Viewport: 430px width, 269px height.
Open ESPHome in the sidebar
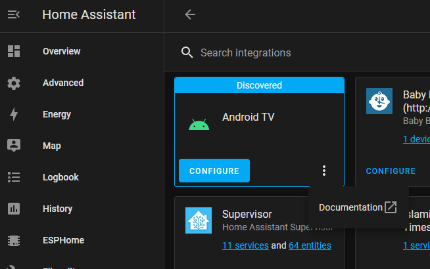[x=63, y=240]
